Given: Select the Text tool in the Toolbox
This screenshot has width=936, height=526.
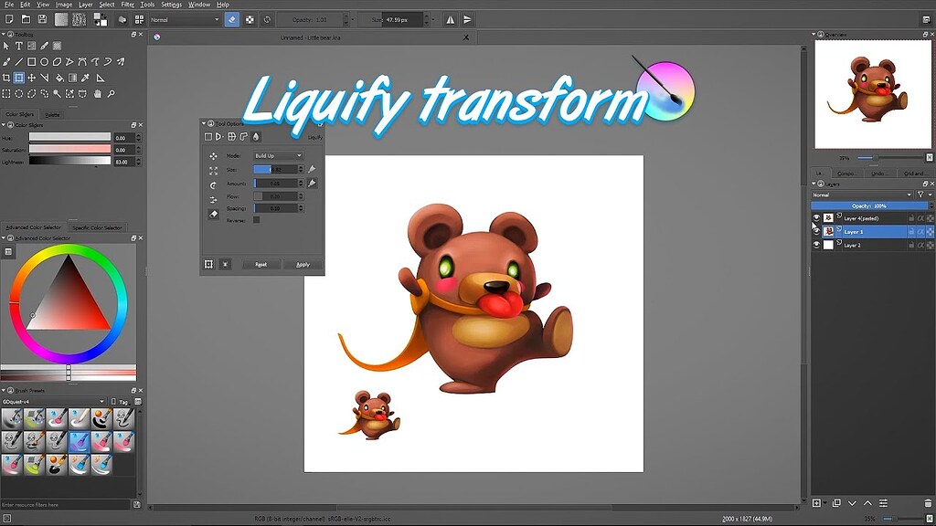Looking at the screenshot, I should (19, 46).
